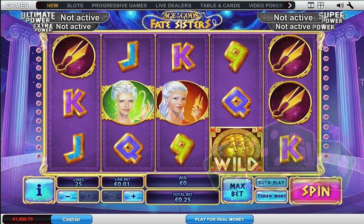The width and height of the screenshot is (364, 224).
Task: Switch to four-grid multi-game view icon
Action: [x=321, y=5]
